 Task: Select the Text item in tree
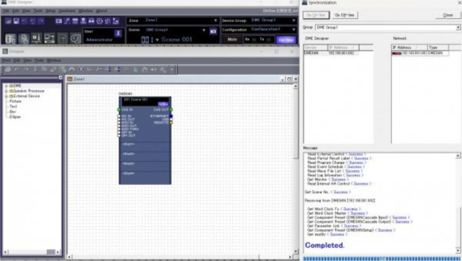13,106
